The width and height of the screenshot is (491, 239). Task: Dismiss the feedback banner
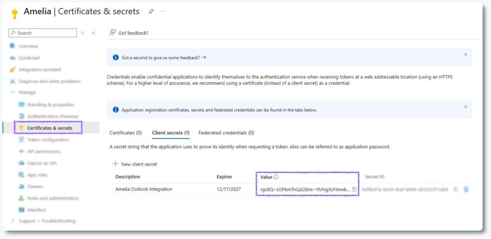465,55
